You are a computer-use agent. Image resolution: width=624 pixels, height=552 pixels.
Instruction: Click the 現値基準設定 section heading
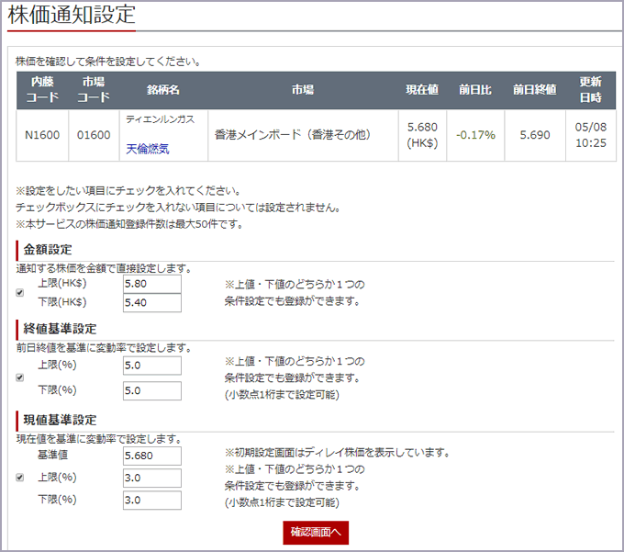coord(60,420)
